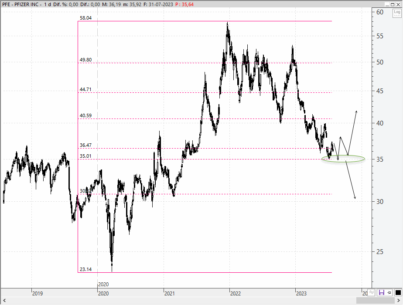
Task: Open the black color swatch
Action: (398, 292)
